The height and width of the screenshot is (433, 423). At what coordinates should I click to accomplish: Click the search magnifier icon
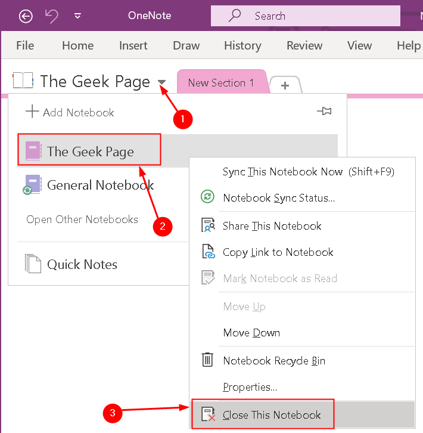[x=235, y=15]
